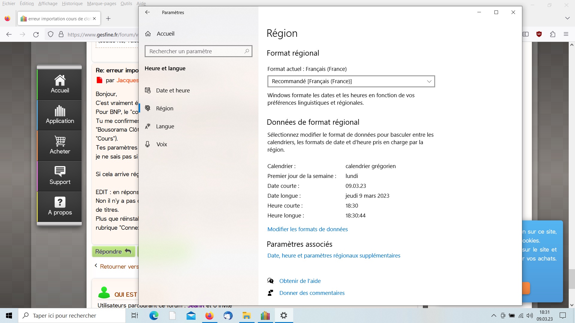Focus the Rechercher un paramètre field

[195, 51]
